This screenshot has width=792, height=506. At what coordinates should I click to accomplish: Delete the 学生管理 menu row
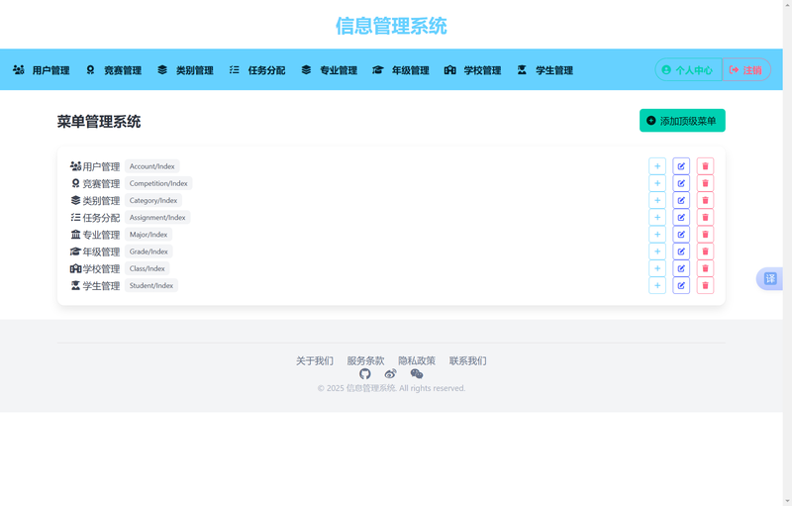pos(705,285)
